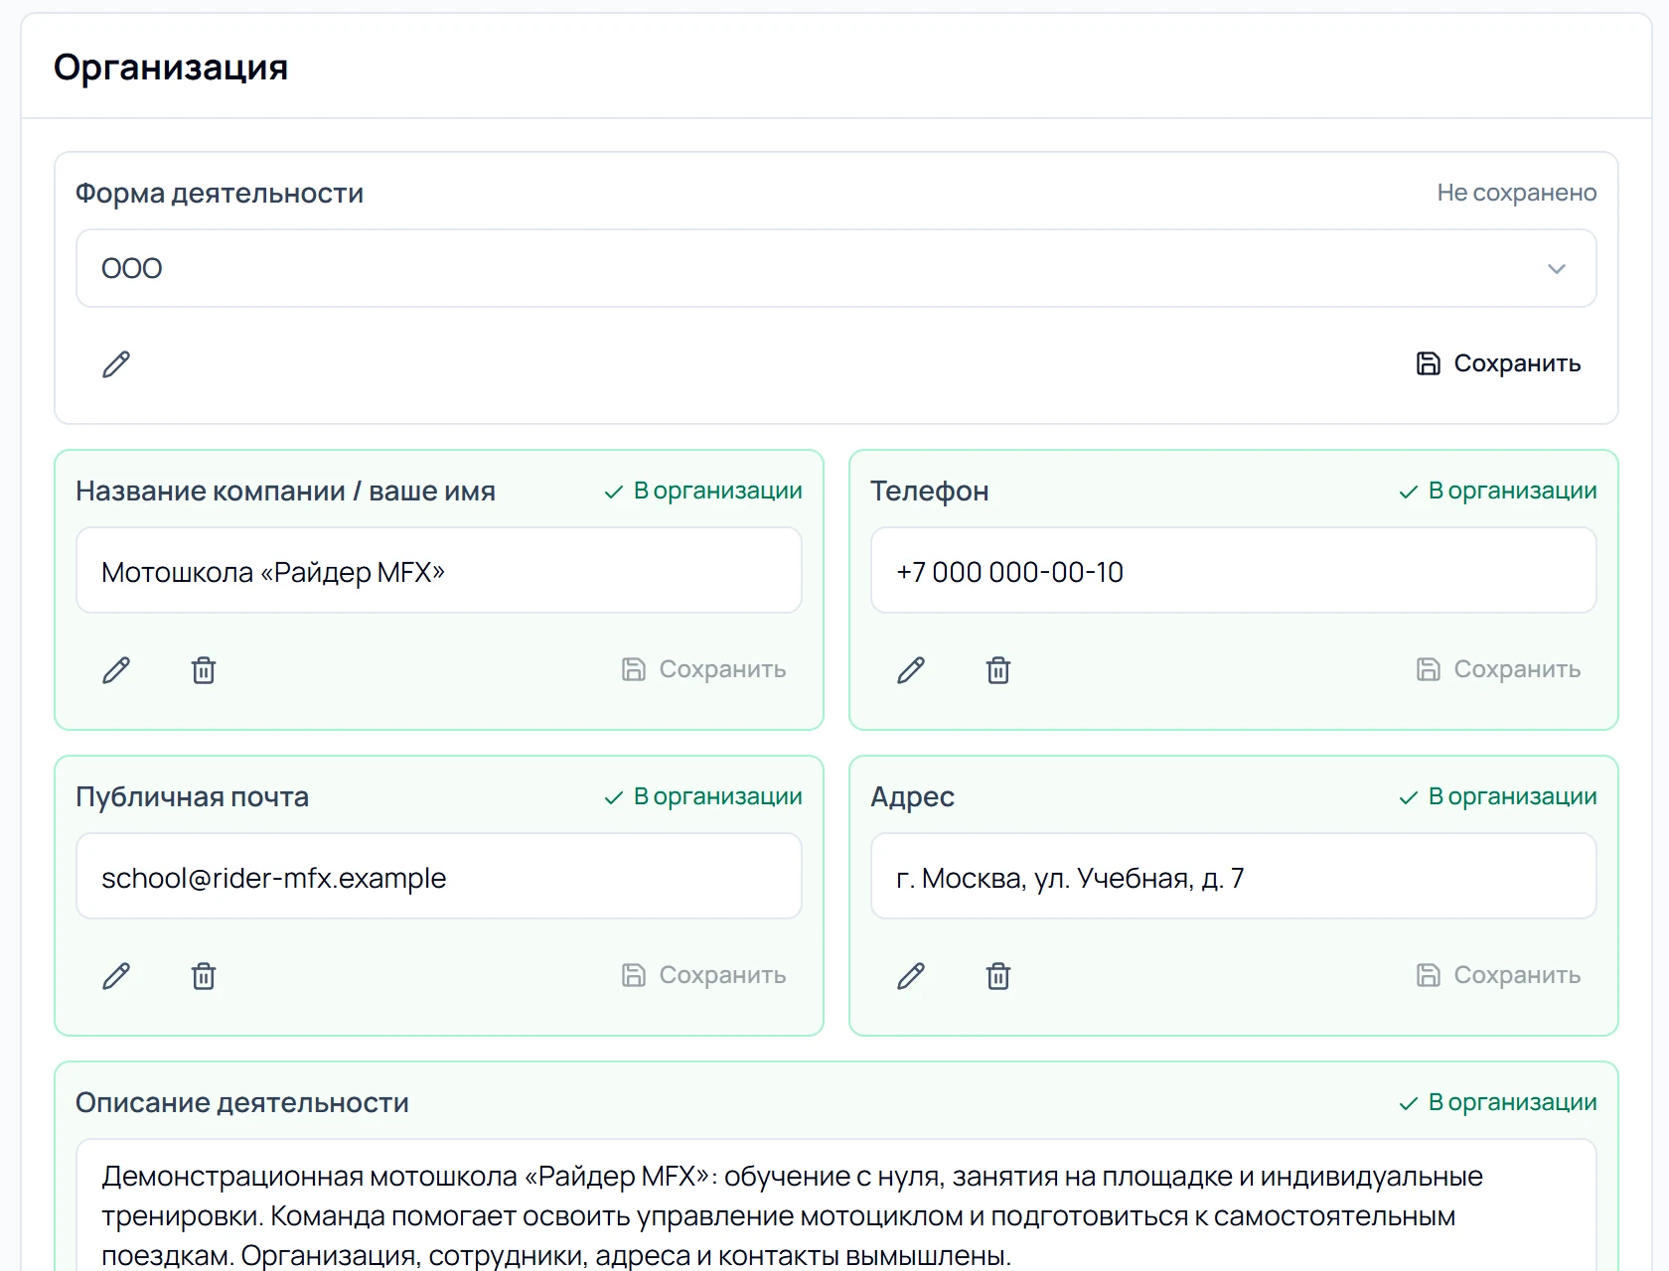The height and width of the screenshot is (1271, 1669).
Task: Click the pencil edit icon under Форма деятельности
Action: point(116,364)
